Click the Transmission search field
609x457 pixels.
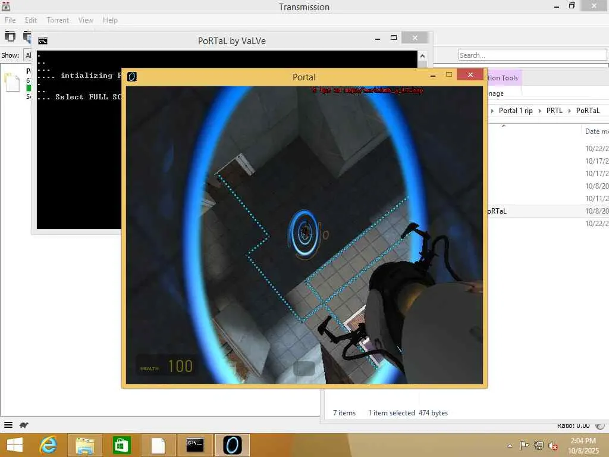pos(532,55)
